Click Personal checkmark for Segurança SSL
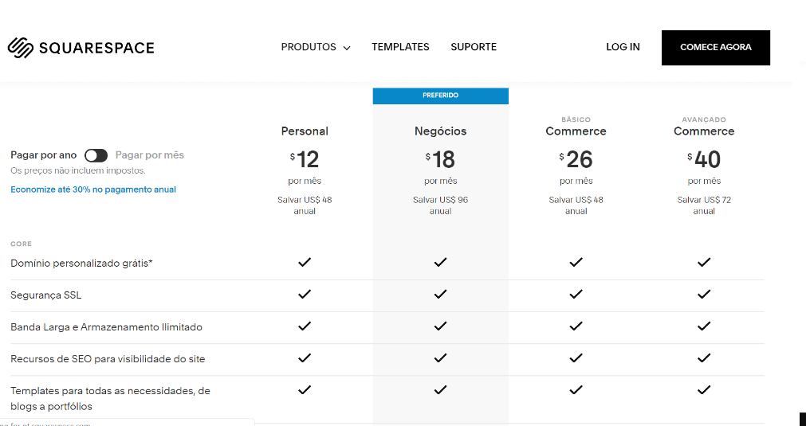The image size is (806, 426). (305, 294)
